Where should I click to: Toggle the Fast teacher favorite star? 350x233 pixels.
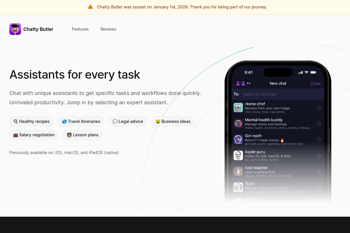pos(319,172)
